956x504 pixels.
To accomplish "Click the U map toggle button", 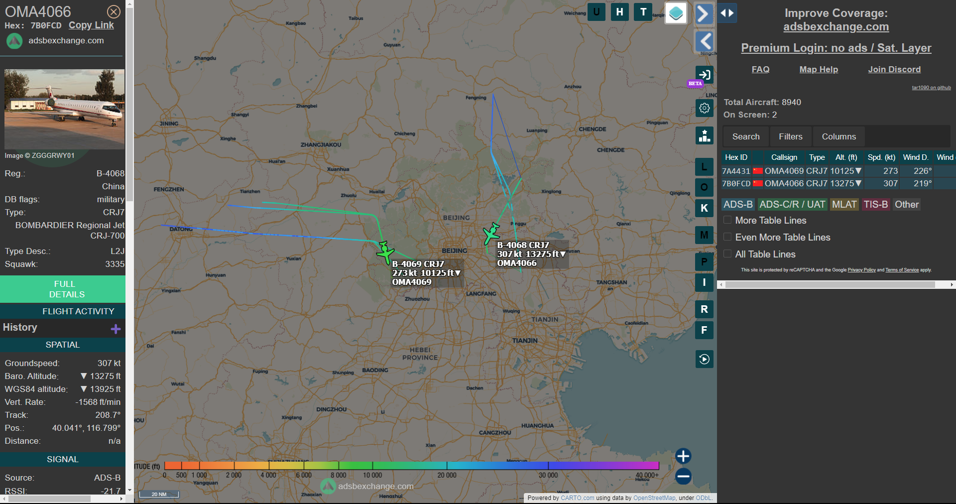I will click(596, 12).
